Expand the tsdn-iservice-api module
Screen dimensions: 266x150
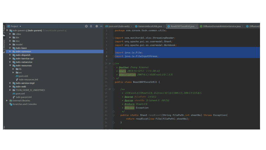10,59
